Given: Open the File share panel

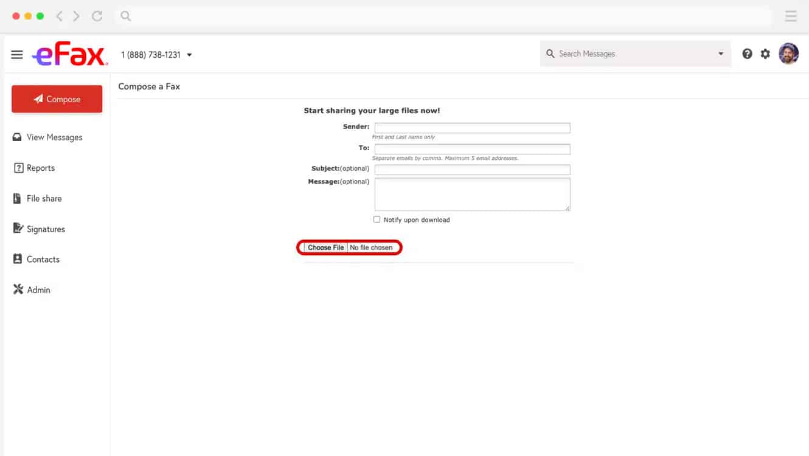Looking at the screenshot, I should [44, 198].
